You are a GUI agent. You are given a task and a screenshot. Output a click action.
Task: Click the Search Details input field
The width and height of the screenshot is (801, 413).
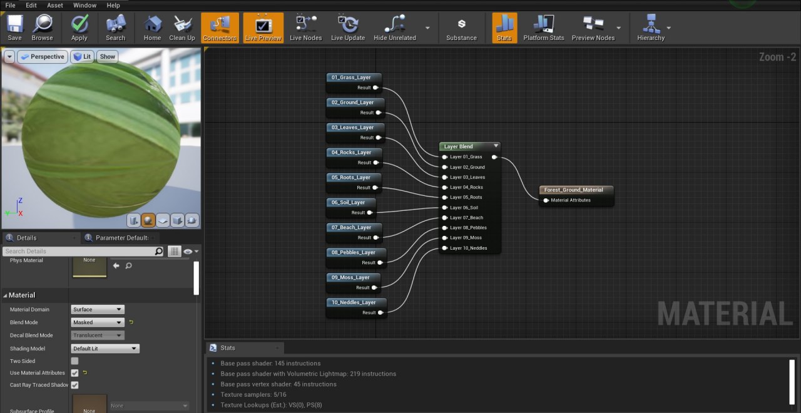coord(78,251)
